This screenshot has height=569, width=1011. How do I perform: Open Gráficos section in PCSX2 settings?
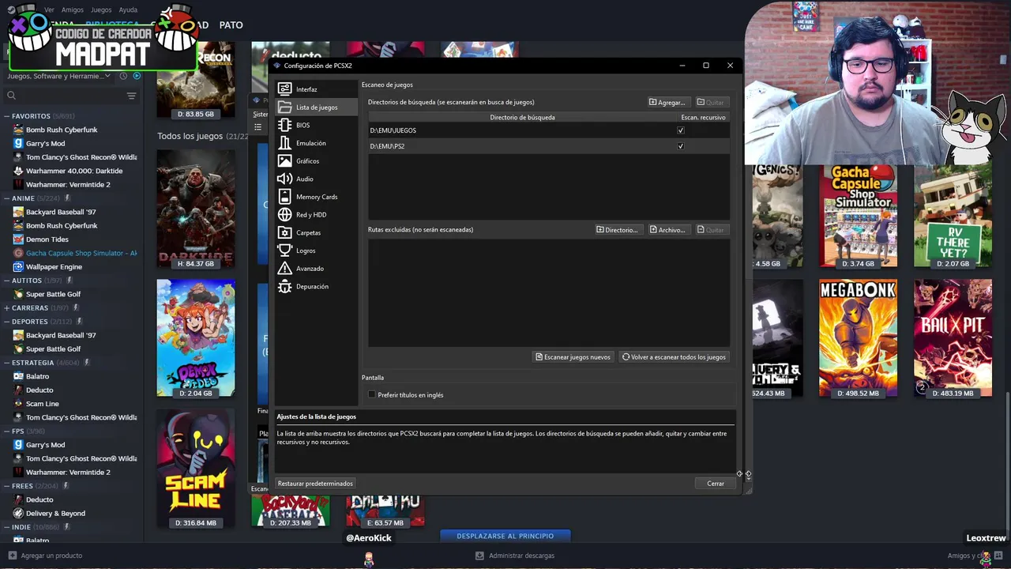[x=316, y=161]
